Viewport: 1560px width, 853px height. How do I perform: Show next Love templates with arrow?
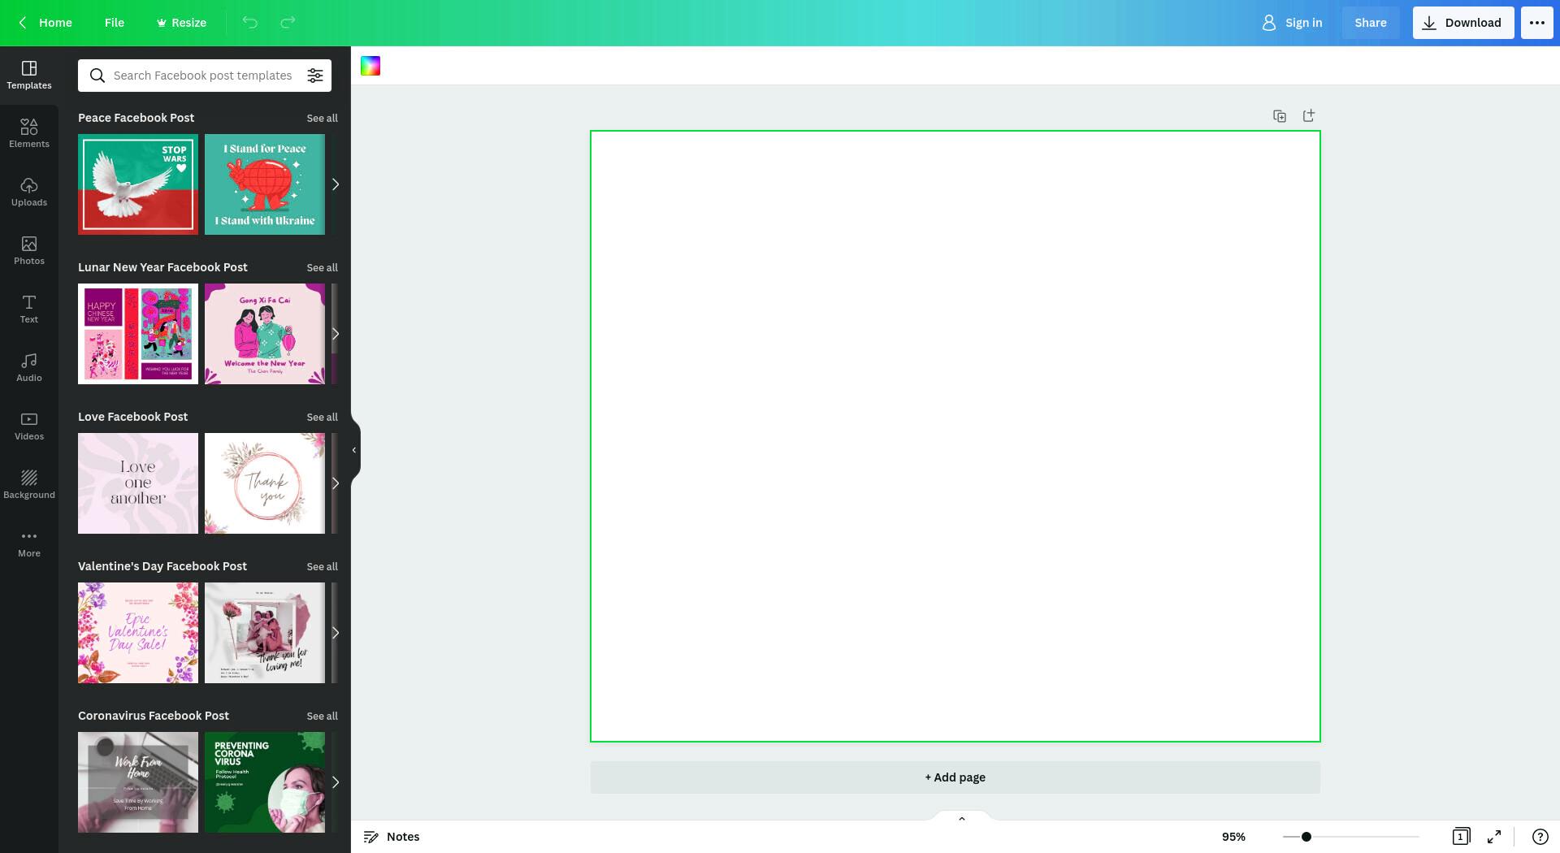(x=335, y=483)
